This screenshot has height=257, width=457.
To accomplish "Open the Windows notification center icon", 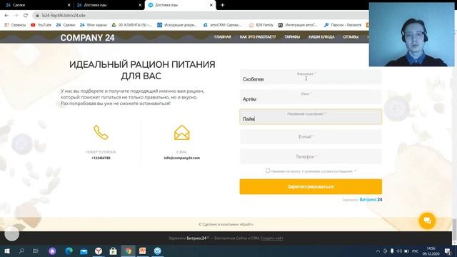I will pos(448,251).
